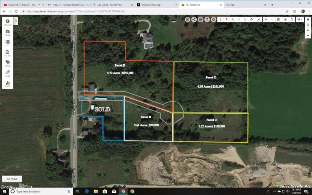Expand the left sidebar with chevron arrow
This screenshot has width=312, height=195.
[x=16, y=20]
